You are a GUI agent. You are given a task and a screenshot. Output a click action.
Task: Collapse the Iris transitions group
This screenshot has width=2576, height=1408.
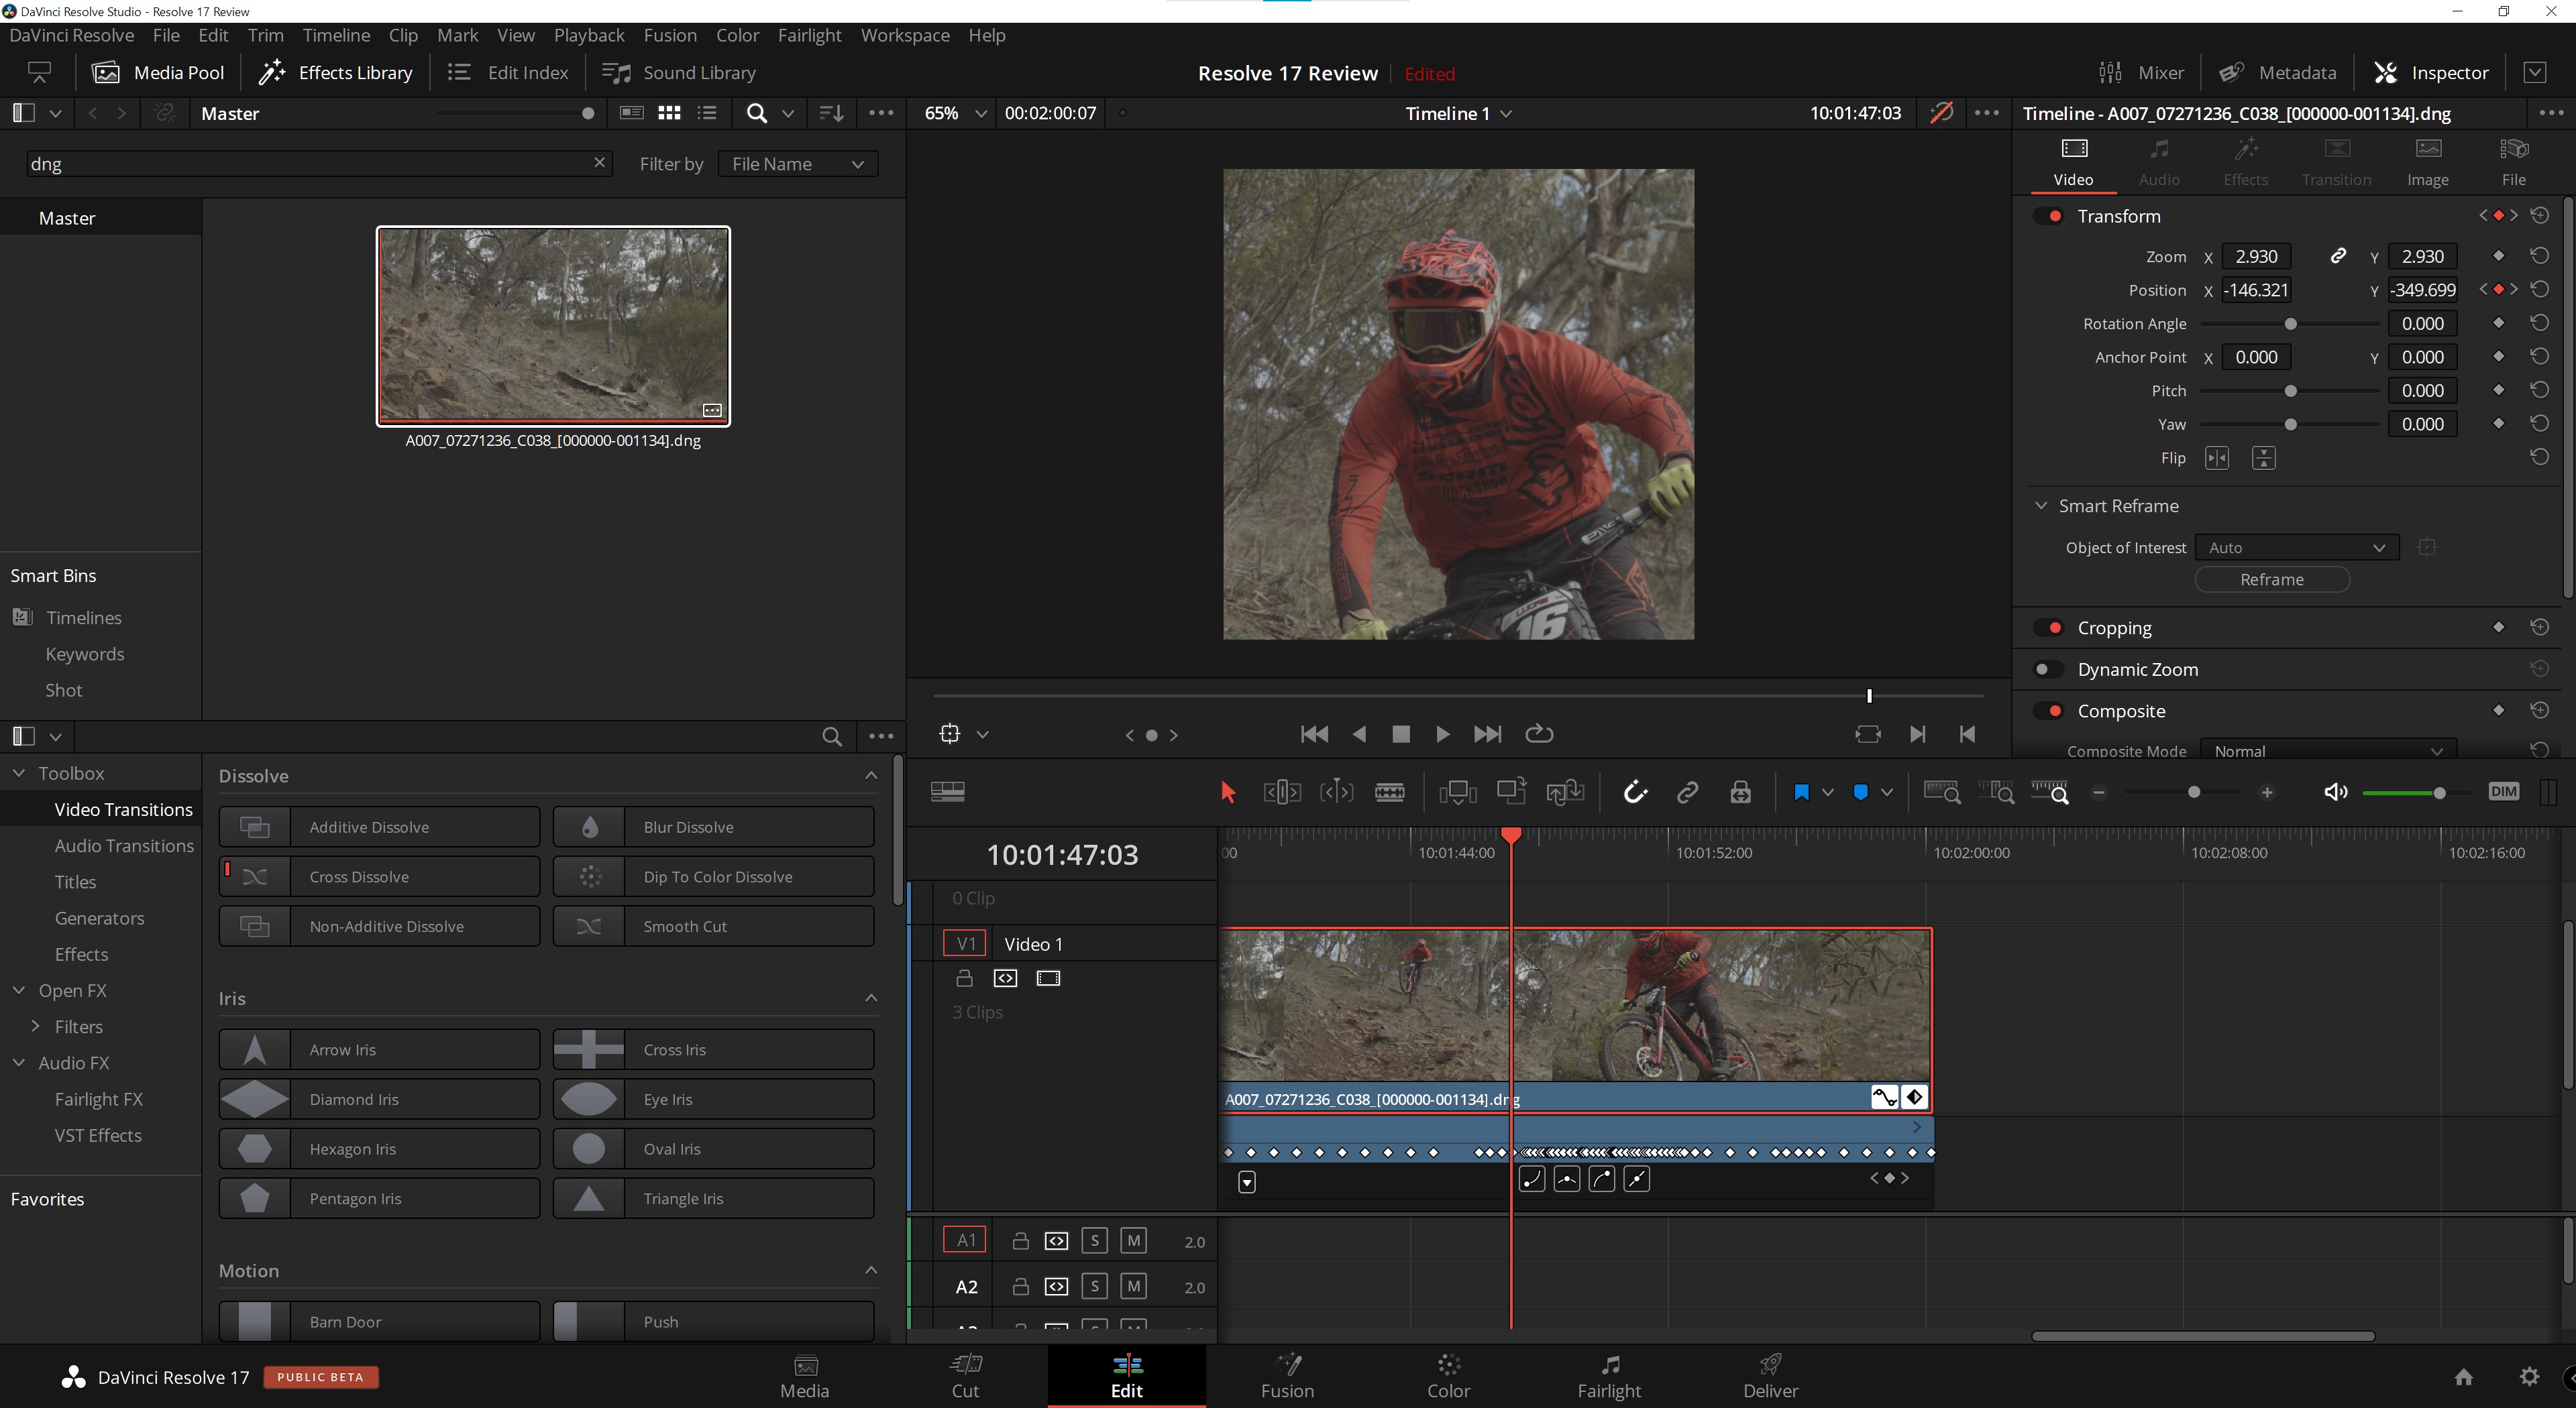tap(871, 998)
